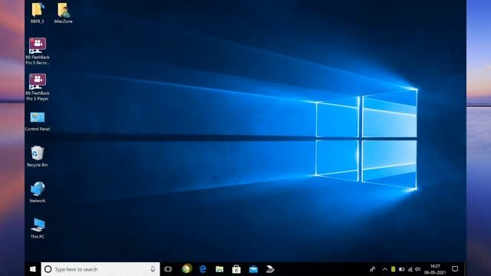Open the iMacZone folder icon
Screen dimensions: 491x276
63,13
